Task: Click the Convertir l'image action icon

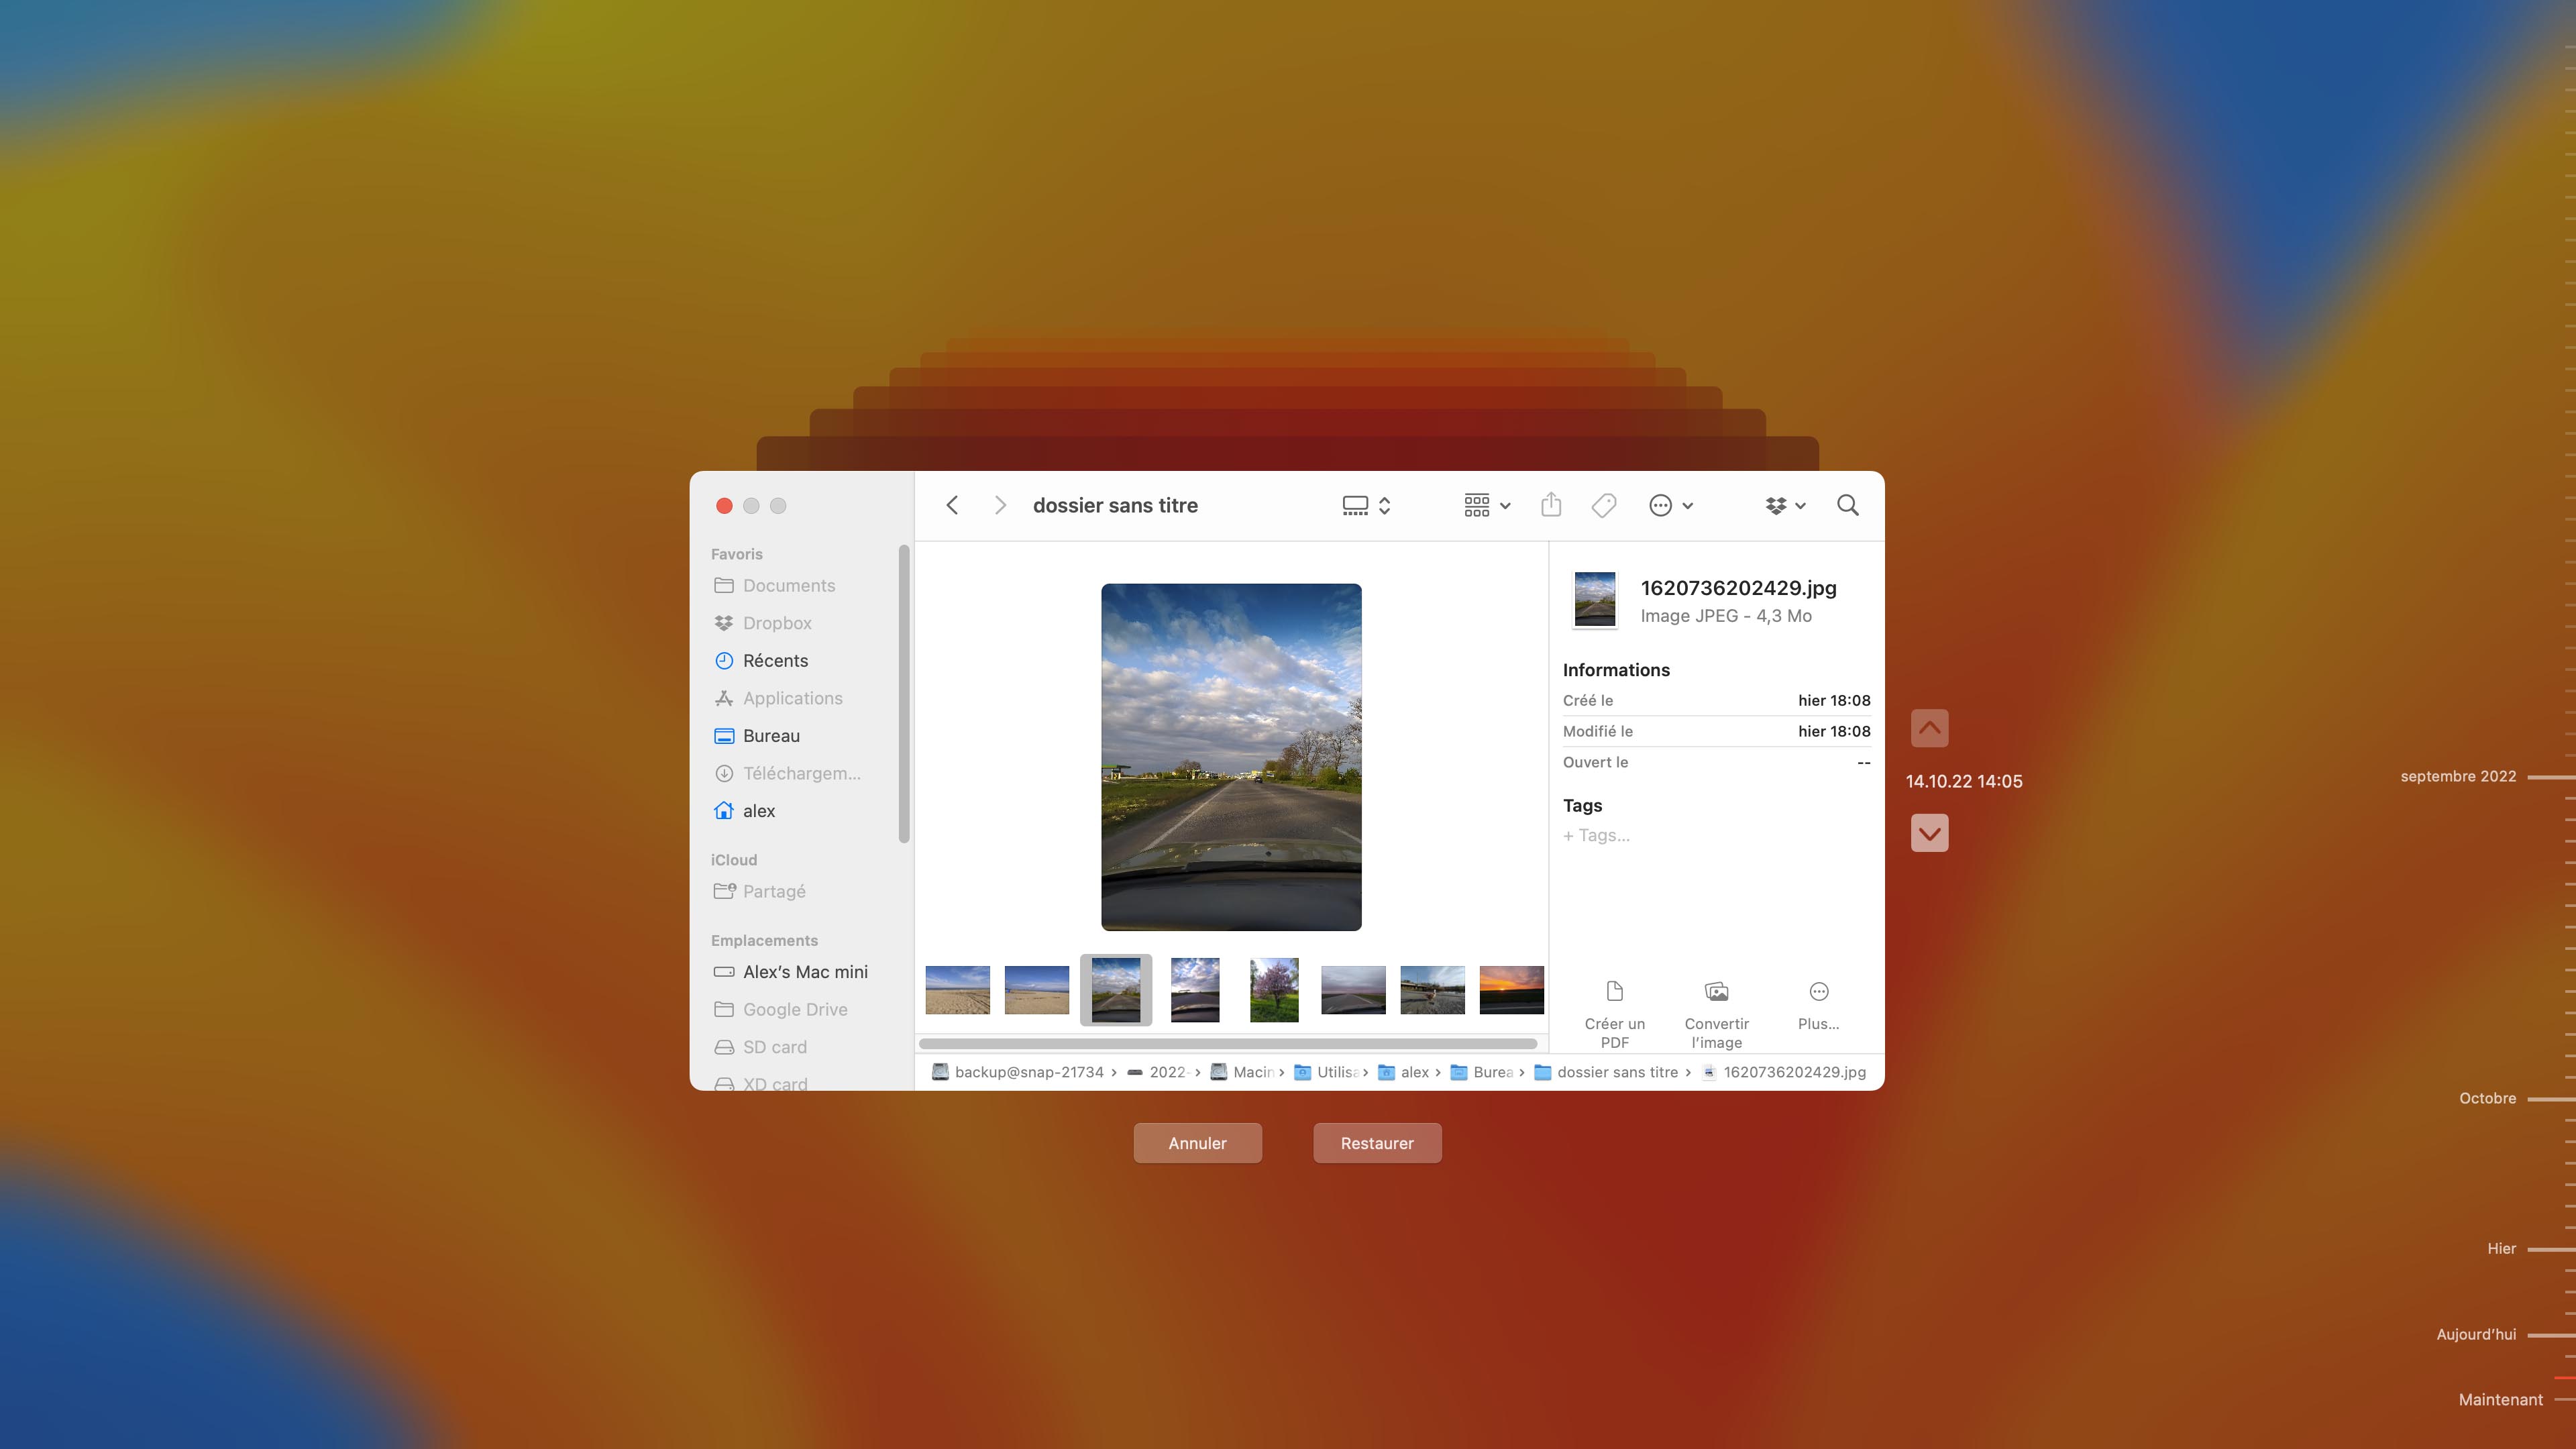Action: point(1716,991)
